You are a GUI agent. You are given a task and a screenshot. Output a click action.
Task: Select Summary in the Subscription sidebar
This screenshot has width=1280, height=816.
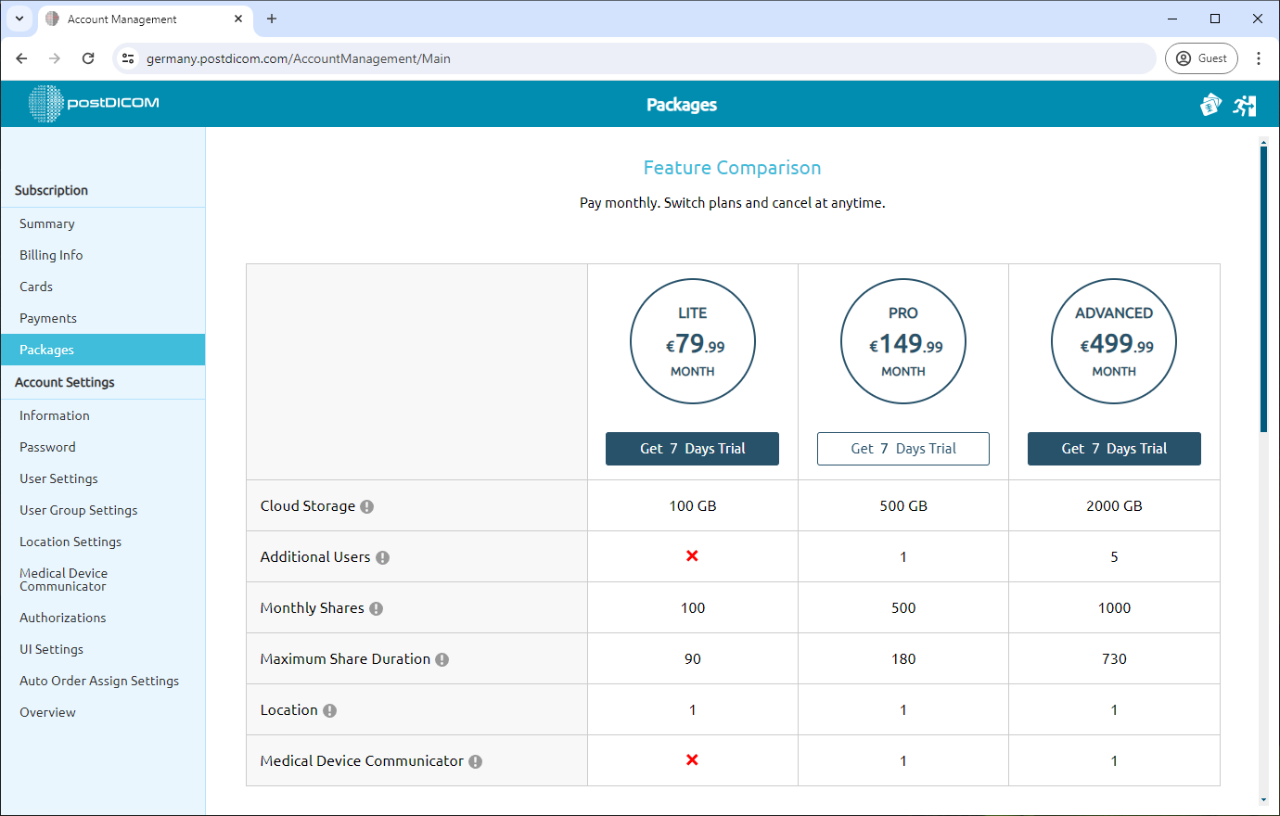pos(46,223)
